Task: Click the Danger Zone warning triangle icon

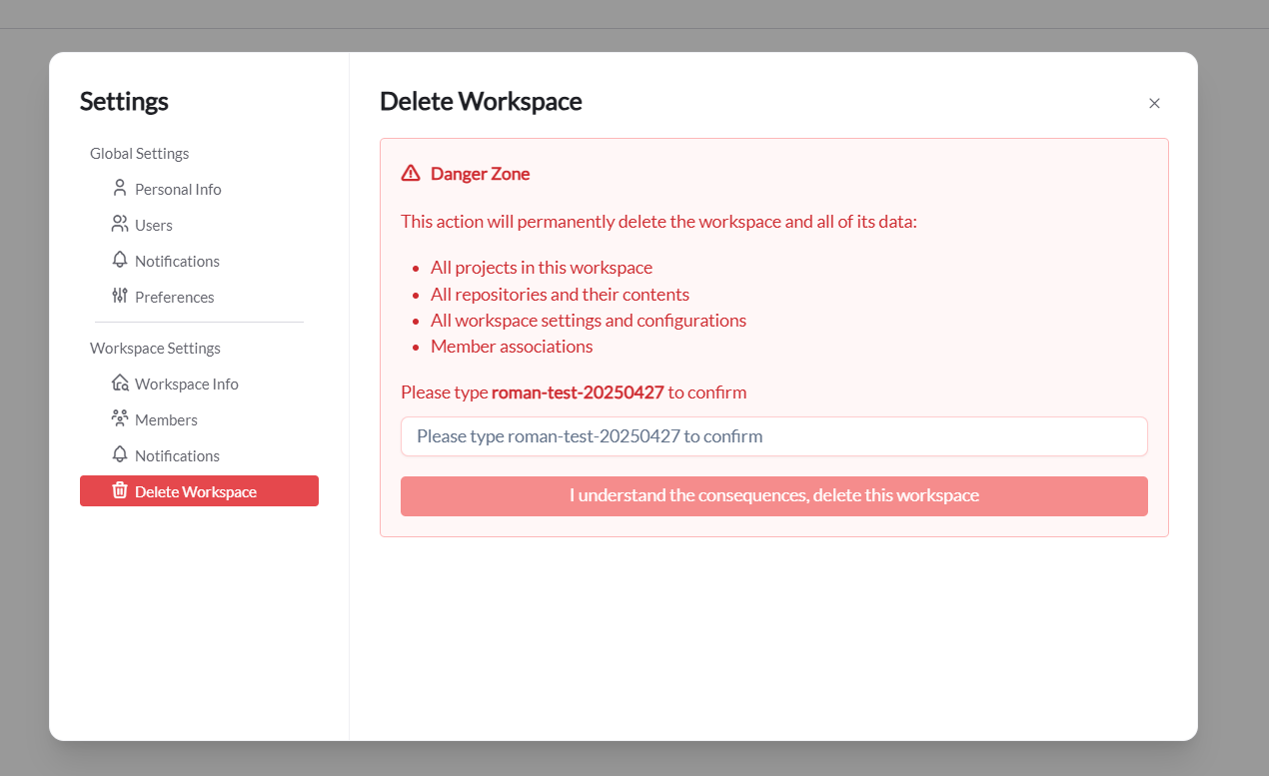Action: click(x=410, y=172)
